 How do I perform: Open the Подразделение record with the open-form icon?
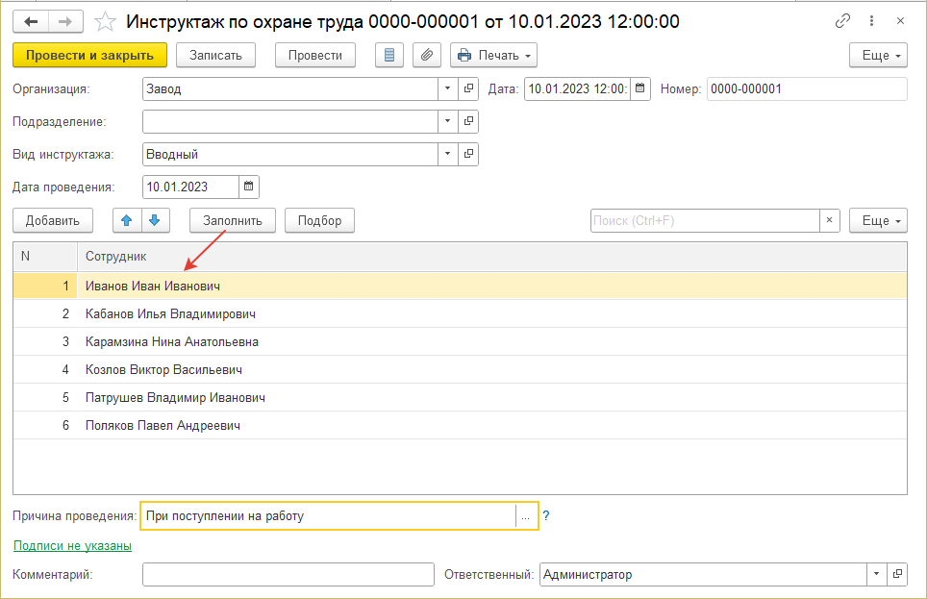pos(468,121)
